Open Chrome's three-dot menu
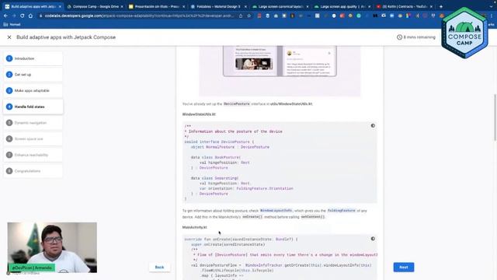 [x=492, y=16]
